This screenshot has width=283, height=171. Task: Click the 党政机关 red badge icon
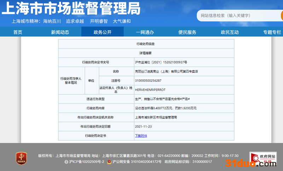tap(21, 158)
